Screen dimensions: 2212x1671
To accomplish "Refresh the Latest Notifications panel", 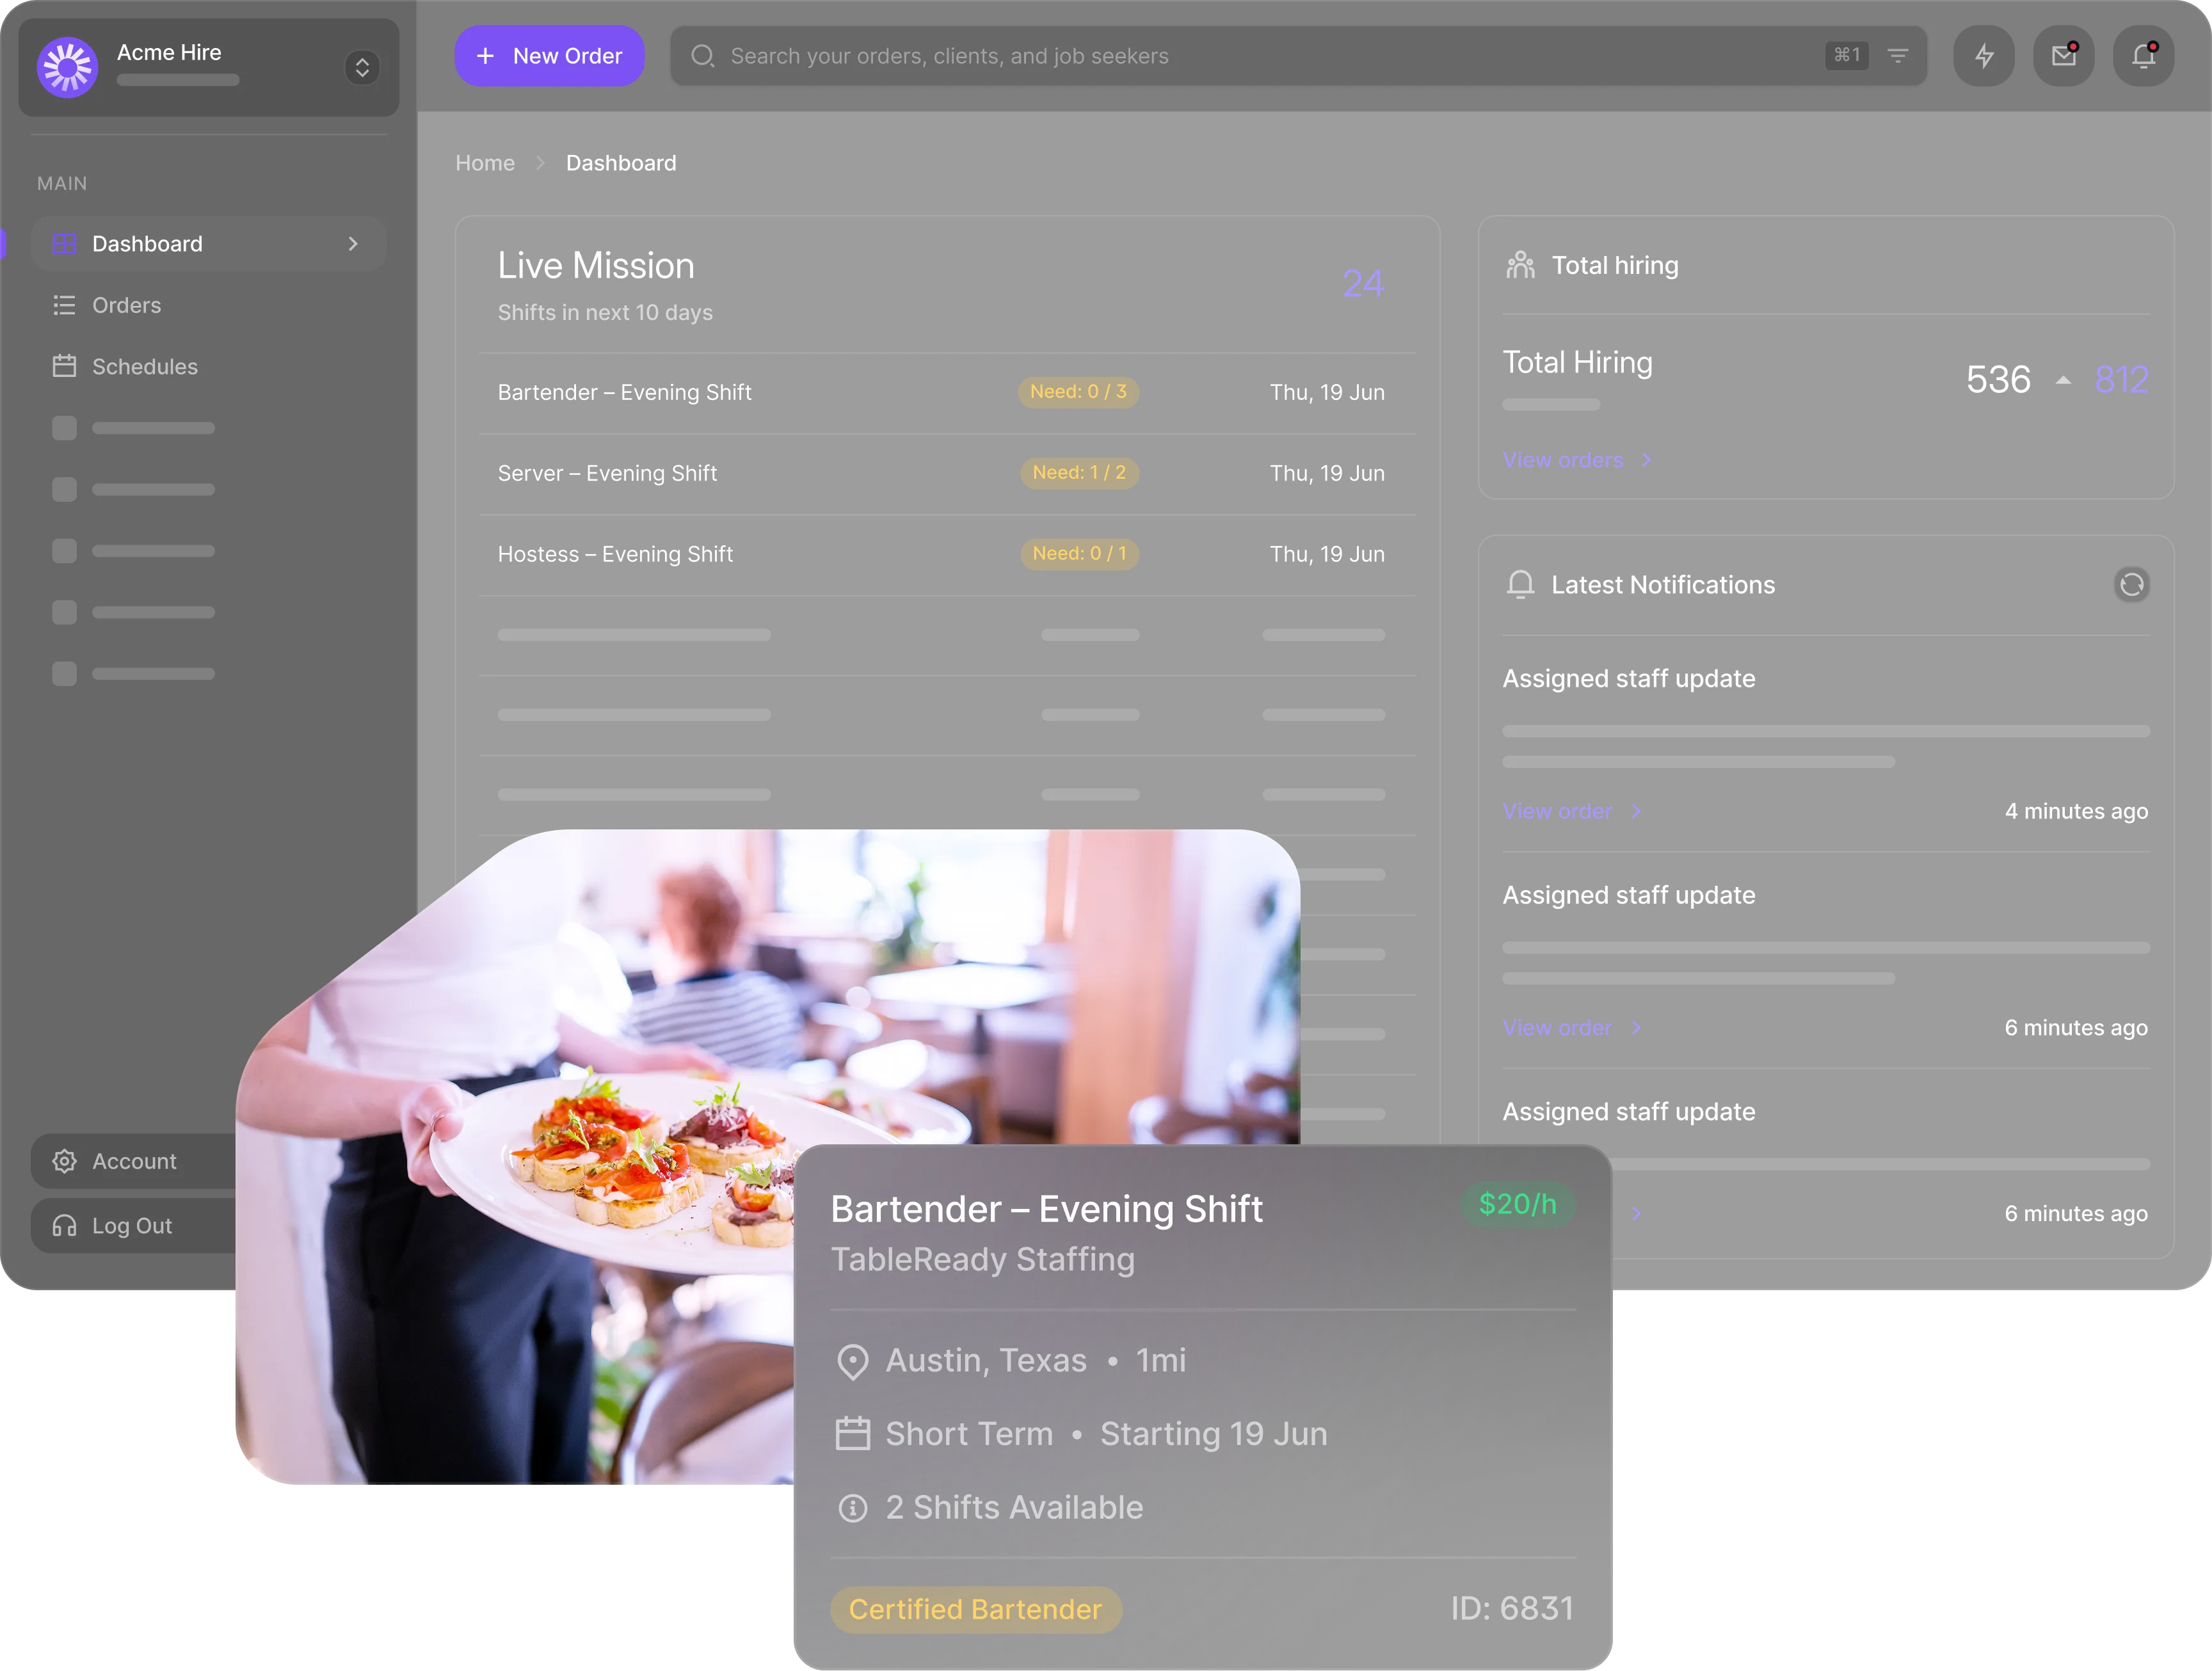I will (2131, 585).
